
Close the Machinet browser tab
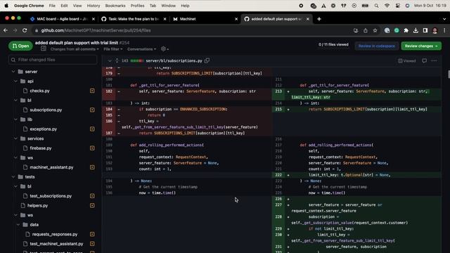[x=236, y=19]
